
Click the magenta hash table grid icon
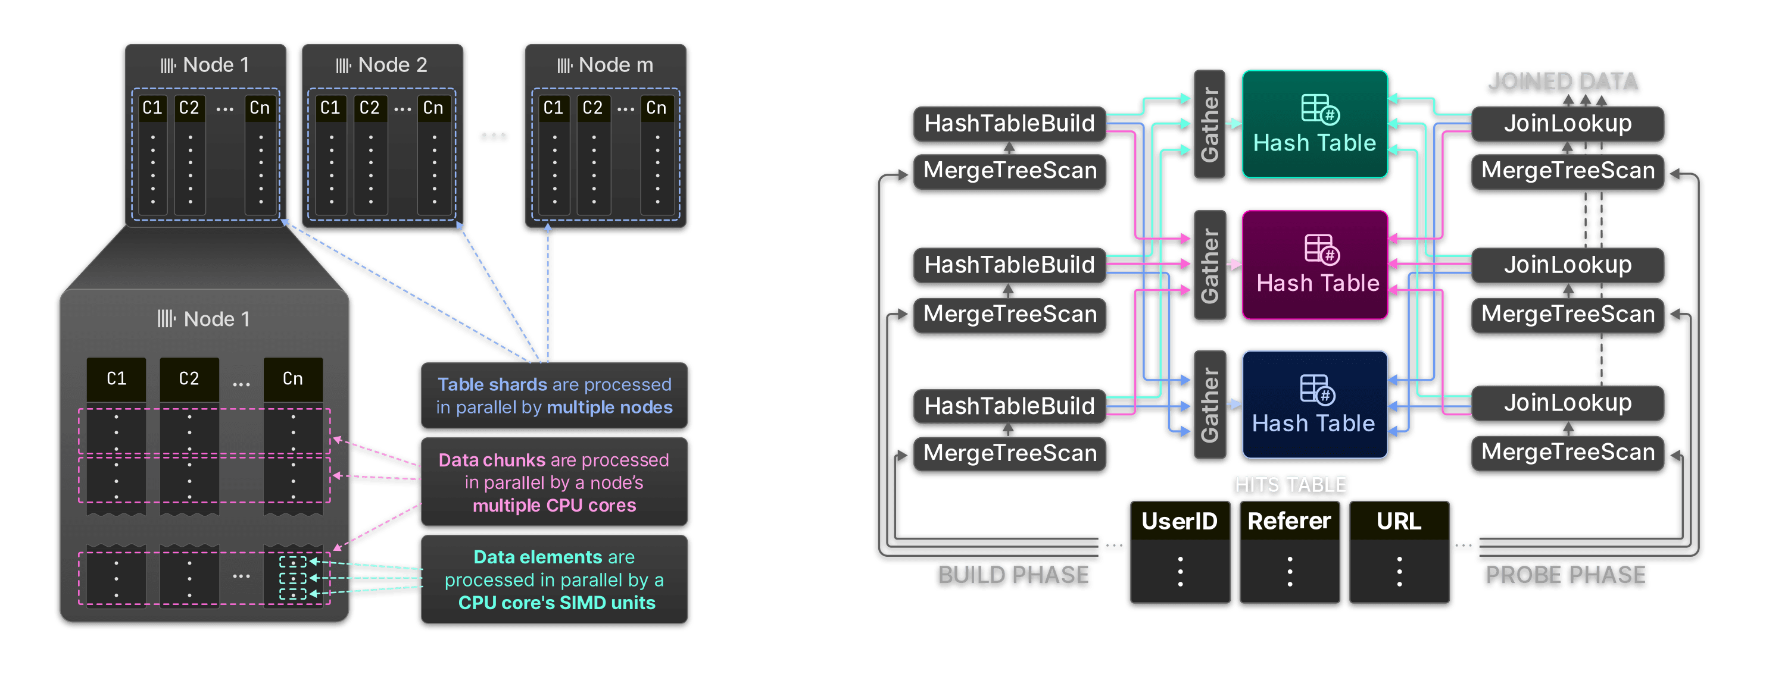(1322, 250)
